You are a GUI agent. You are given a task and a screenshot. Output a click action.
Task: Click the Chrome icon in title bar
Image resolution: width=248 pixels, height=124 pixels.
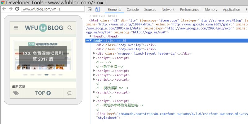point(3,2)
